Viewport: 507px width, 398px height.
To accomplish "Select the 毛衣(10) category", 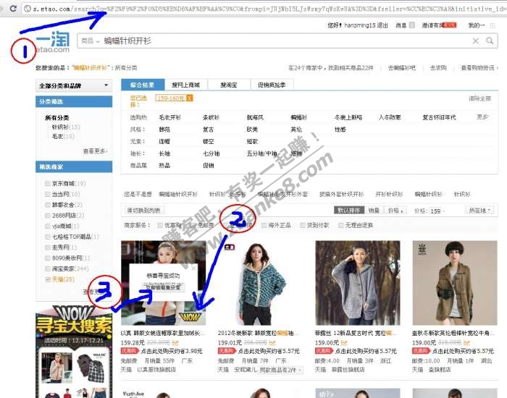I will pyautogui.click(x=63, y=136).
